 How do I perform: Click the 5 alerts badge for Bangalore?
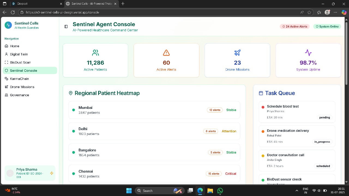215,152
